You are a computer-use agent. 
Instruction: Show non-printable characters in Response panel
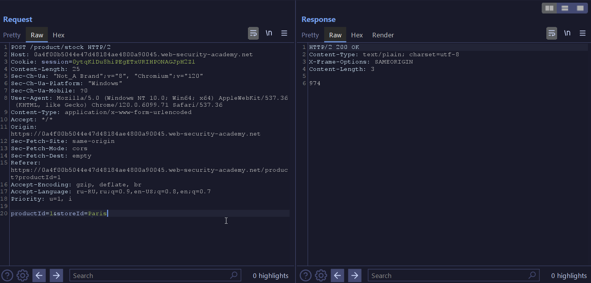567,33
